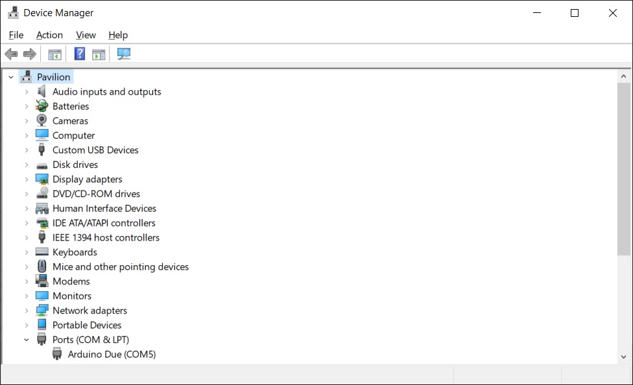This screenshot has height=385, width=633.
Task: Click the Arduino Due port icon
Action: (x=58, y=355)
